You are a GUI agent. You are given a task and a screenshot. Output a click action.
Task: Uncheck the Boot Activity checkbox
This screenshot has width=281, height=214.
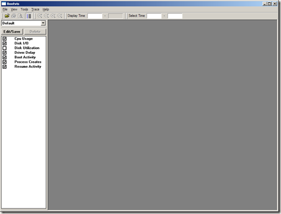click(x=4, y=57)
